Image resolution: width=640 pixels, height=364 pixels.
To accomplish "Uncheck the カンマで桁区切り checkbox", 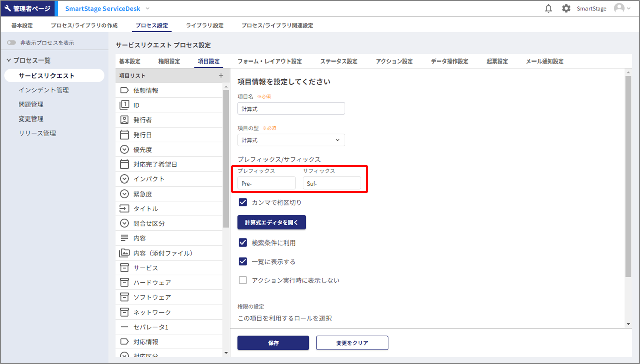I will point(243,203).
